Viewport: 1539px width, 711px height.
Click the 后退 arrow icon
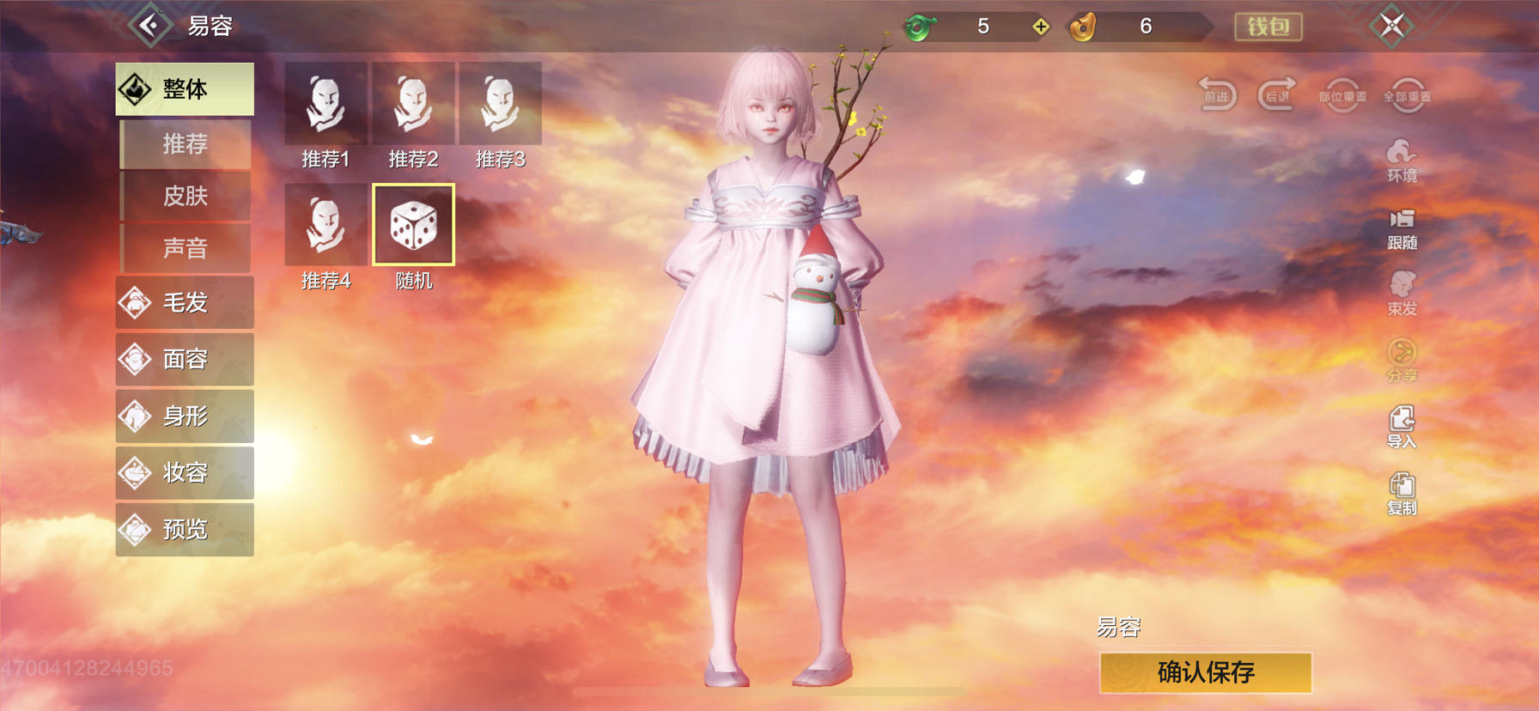pyautogui.click(x=1277, y=94)
